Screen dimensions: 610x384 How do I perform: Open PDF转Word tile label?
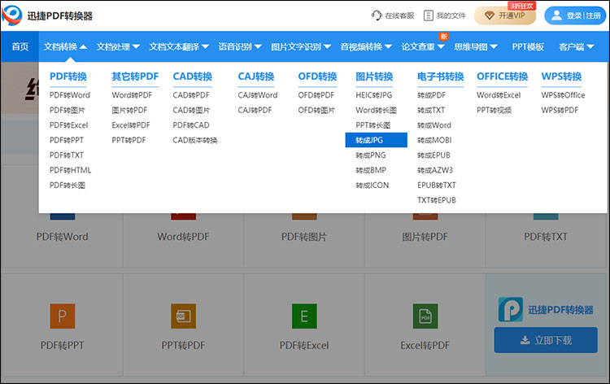[63, 237]
